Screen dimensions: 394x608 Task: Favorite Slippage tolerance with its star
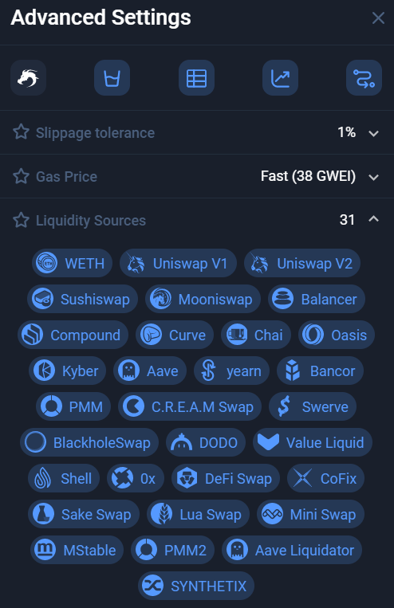(x=21, y=132)
